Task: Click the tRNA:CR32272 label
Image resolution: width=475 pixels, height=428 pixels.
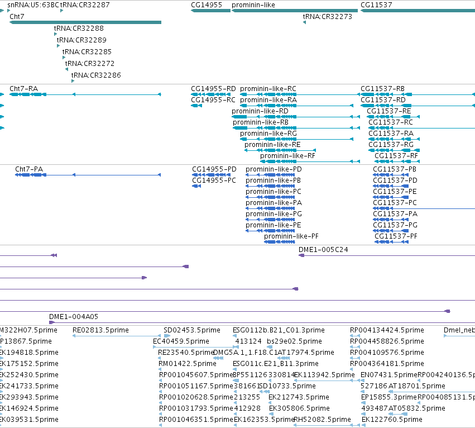Action: tap(90, 64)
